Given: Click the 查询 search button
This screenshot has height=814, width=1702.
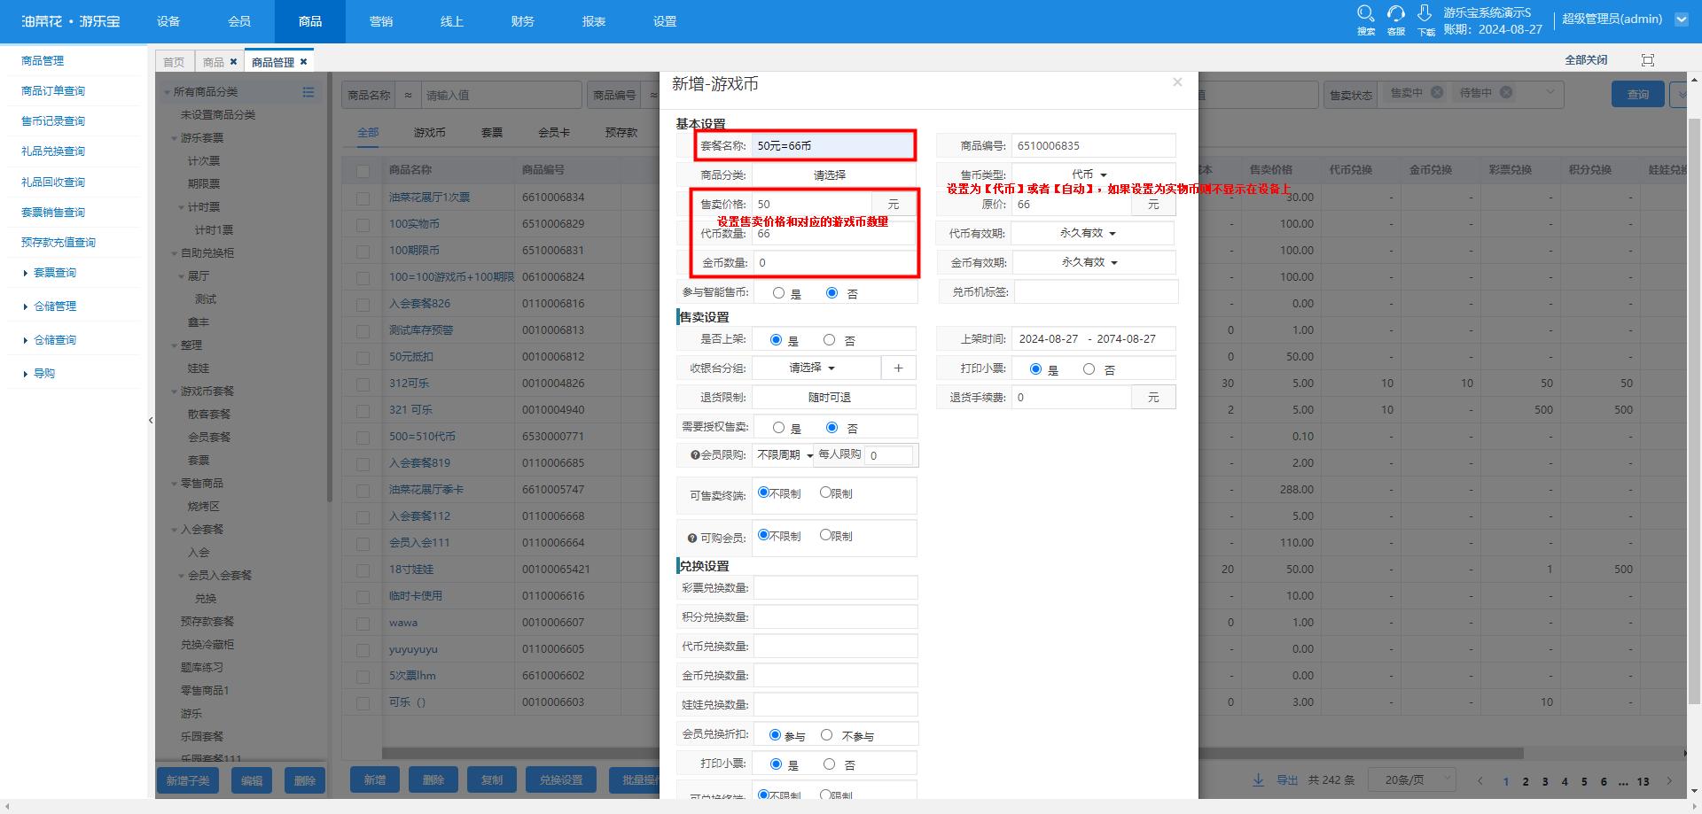Looking at the screenshot, I should [1638, 94].
